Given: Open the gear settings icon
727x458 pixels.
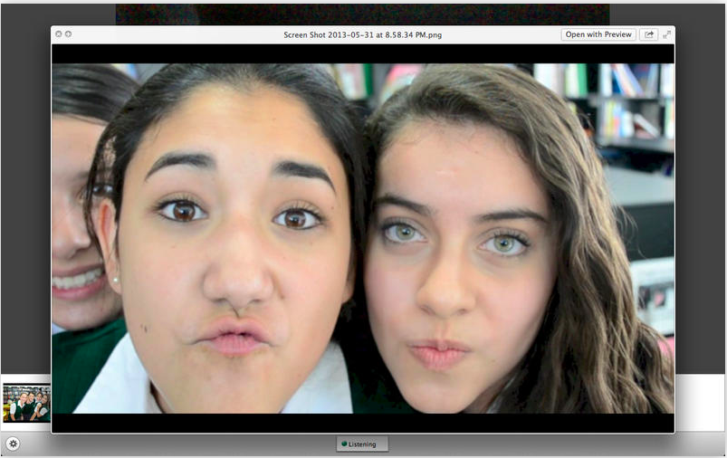Looking at the screenshot, I should pos(13,444).
